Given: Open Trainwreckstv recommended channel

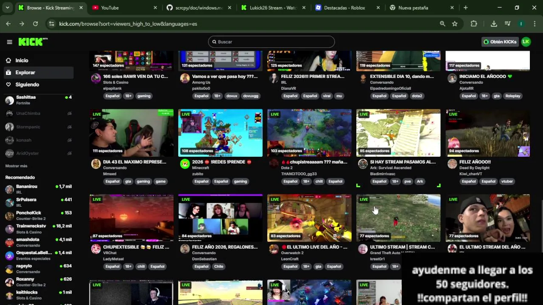Looking at the screenshot, I should click(38, 229).
